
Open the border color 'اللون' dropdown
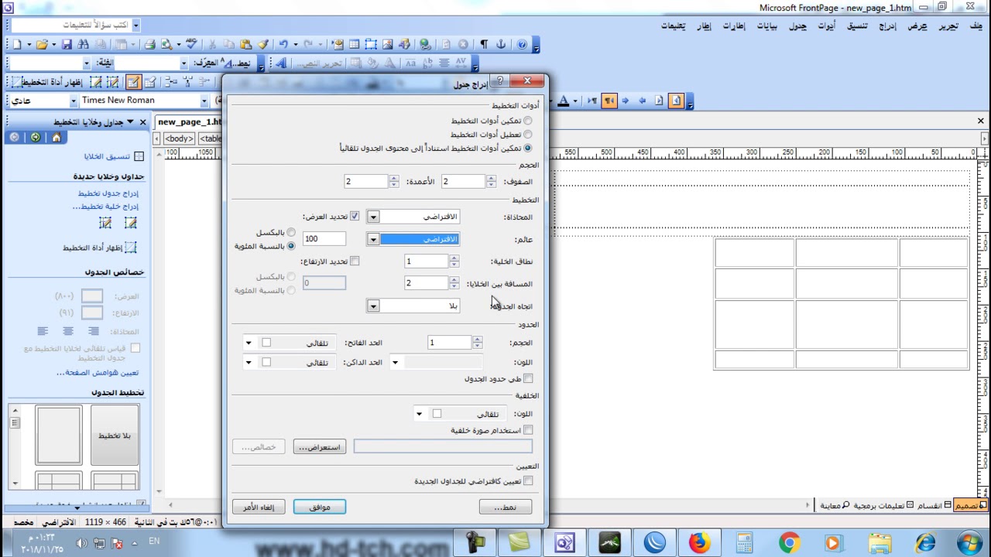point(395,363)
